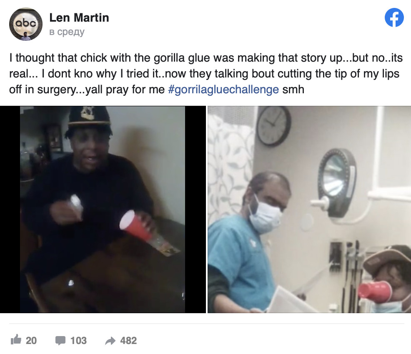Click the wall clock in right photo
The width and height of the screenshot is (411, 354).
pyautogui.click(x=273, y=126)
